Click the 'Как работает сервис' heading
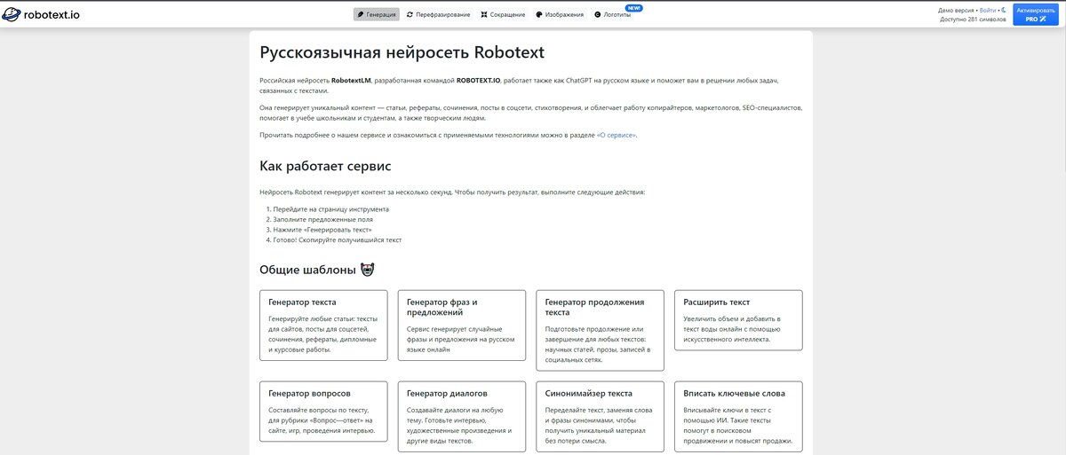This screenshot has width=1066, height=455. 325,166
